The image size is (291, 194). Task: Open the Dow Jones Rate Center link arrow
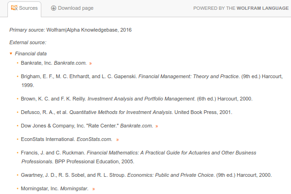(157, 126)
